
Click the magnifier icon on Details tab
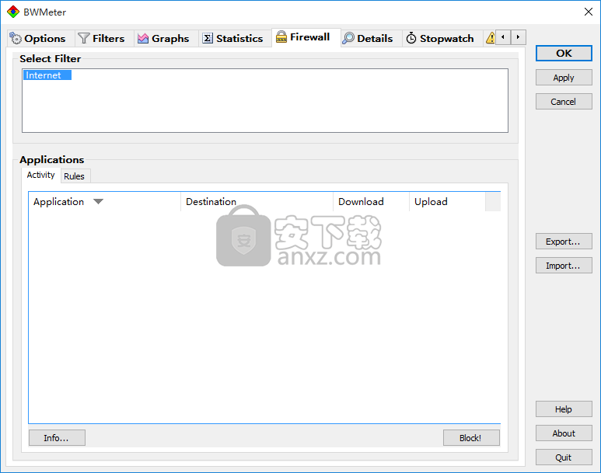(x=348, y=38)
